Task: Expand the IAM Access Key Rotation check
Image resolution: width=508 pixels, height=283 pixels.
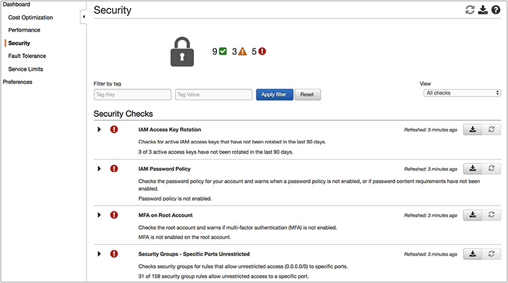Action: tap(100, 130)
